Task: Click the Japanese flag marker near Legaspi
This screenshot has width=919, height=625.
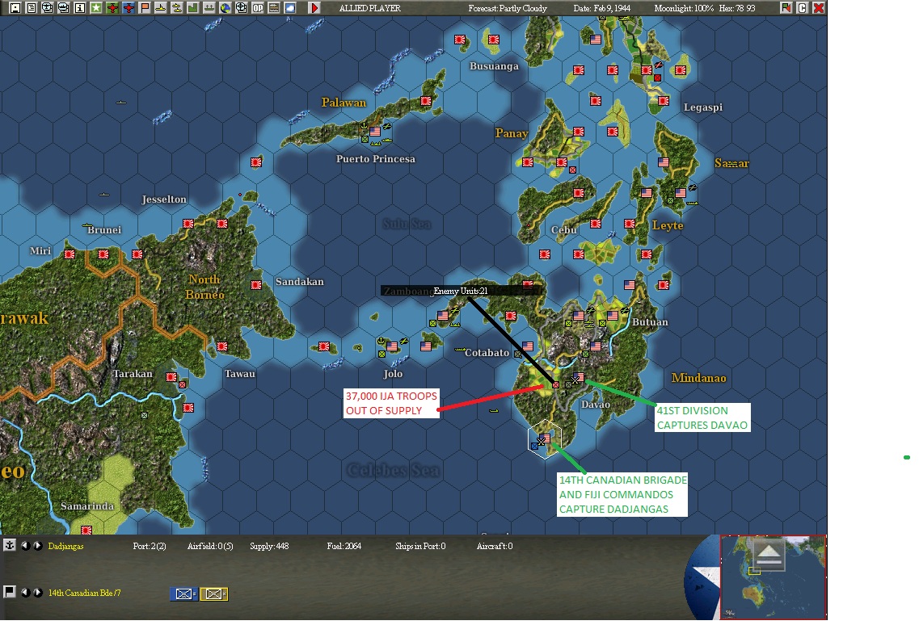Action: [664, 101]
